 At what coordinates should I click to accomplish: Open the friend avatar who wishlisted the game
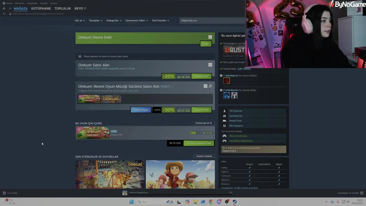[226, 81]
